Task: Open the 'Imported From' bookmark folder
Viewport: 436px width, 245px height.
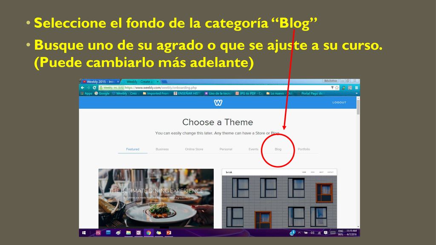Action: 156,93
